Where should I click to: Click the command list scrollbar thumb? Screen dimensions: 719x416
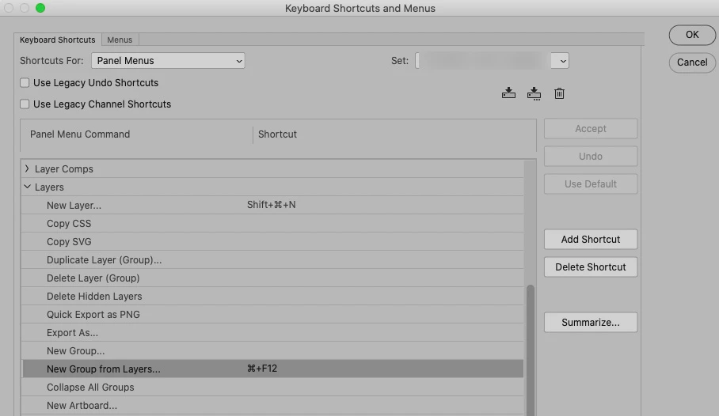[531, 350]
